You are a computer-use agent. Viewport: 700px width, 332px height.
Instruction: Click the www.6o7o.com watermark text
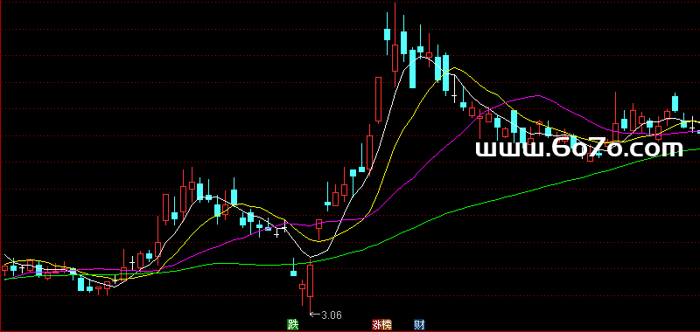coord(579,149)
